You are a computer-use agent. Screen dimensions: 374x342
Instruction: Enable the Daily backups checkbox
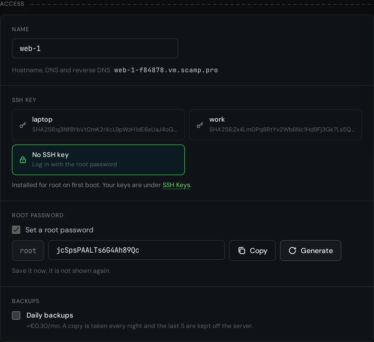click(16, 315)
